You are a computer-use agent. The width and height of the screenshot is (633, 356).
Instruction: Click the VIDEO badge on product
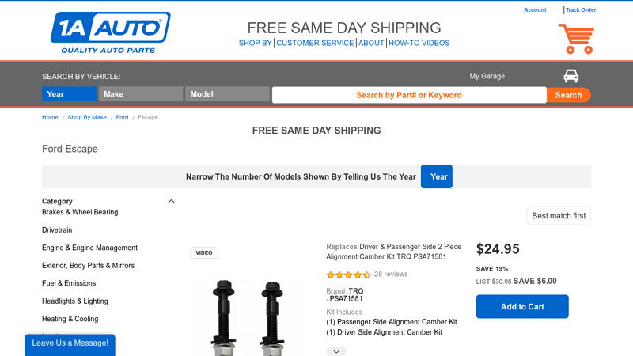(x=204, y=253)
